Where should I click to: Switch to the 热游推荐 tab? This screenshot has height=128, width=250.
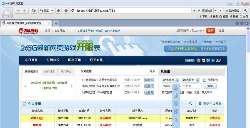coord(49,72)
